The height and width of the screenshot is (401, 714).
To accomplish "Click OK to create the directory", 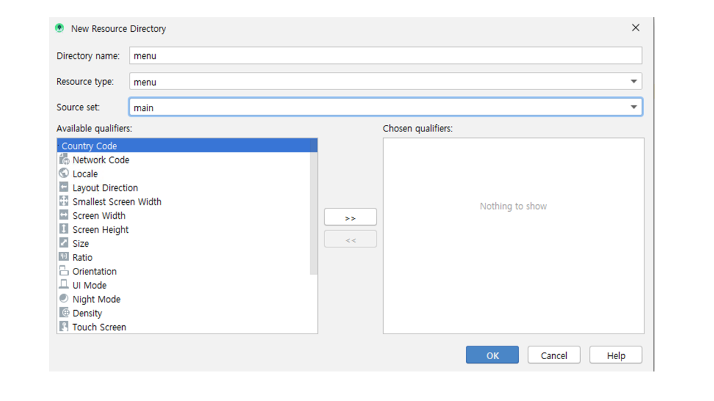I will 492,355.
